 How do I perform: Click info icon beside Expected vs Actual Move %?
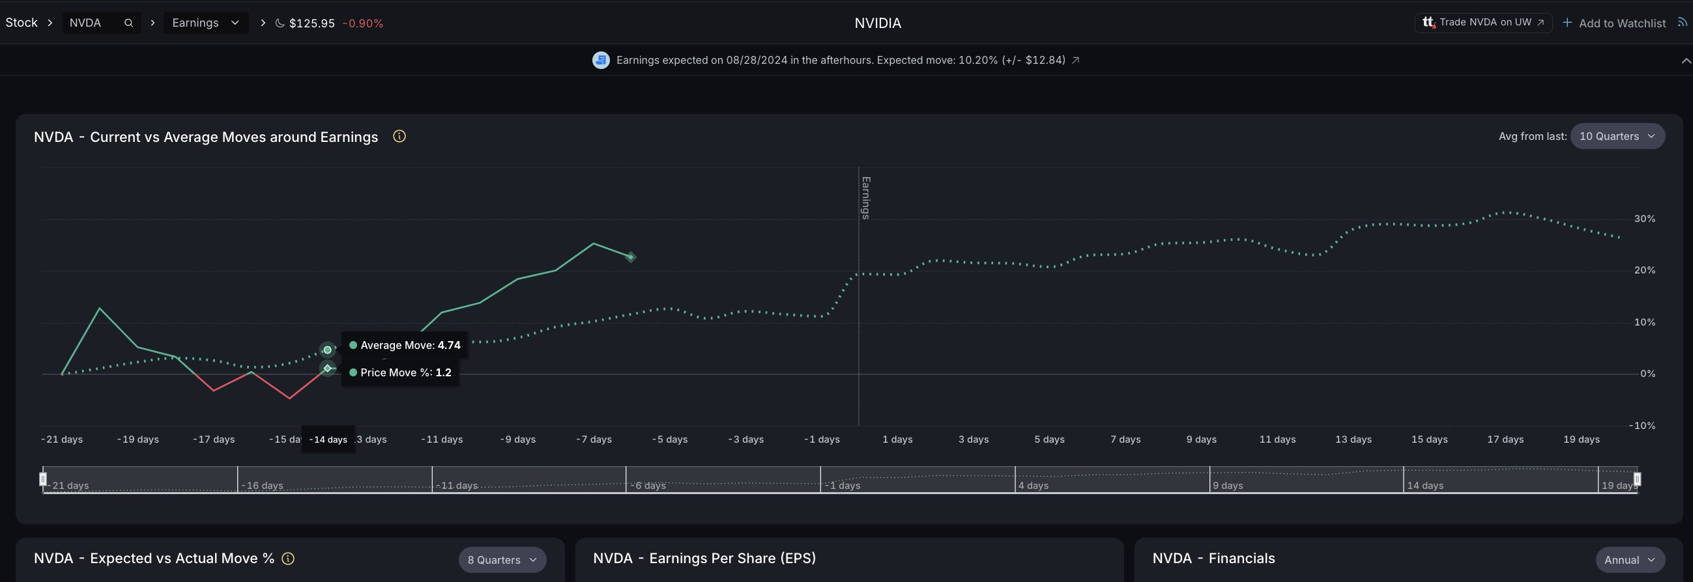coord(288,559)
